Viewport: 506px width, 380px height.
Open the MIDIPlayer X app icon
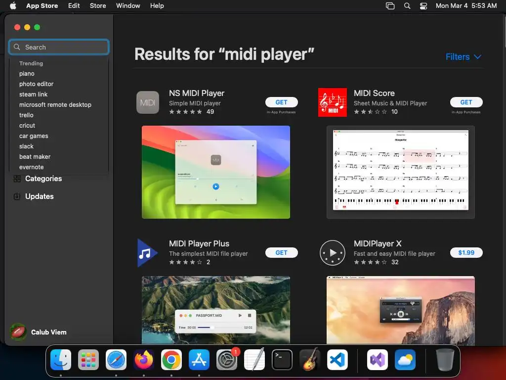(333, 253)
